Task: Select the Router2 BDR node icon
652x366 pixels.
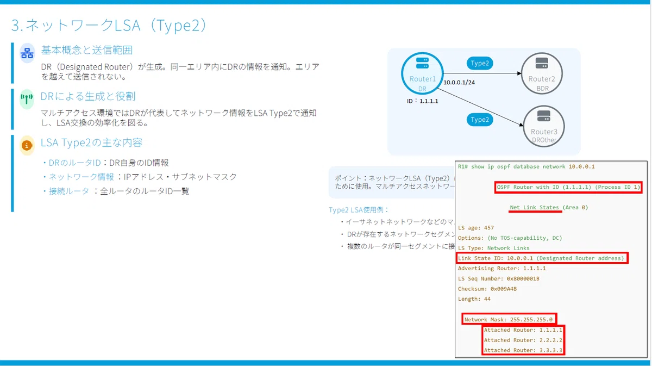Action: point(542,73)
